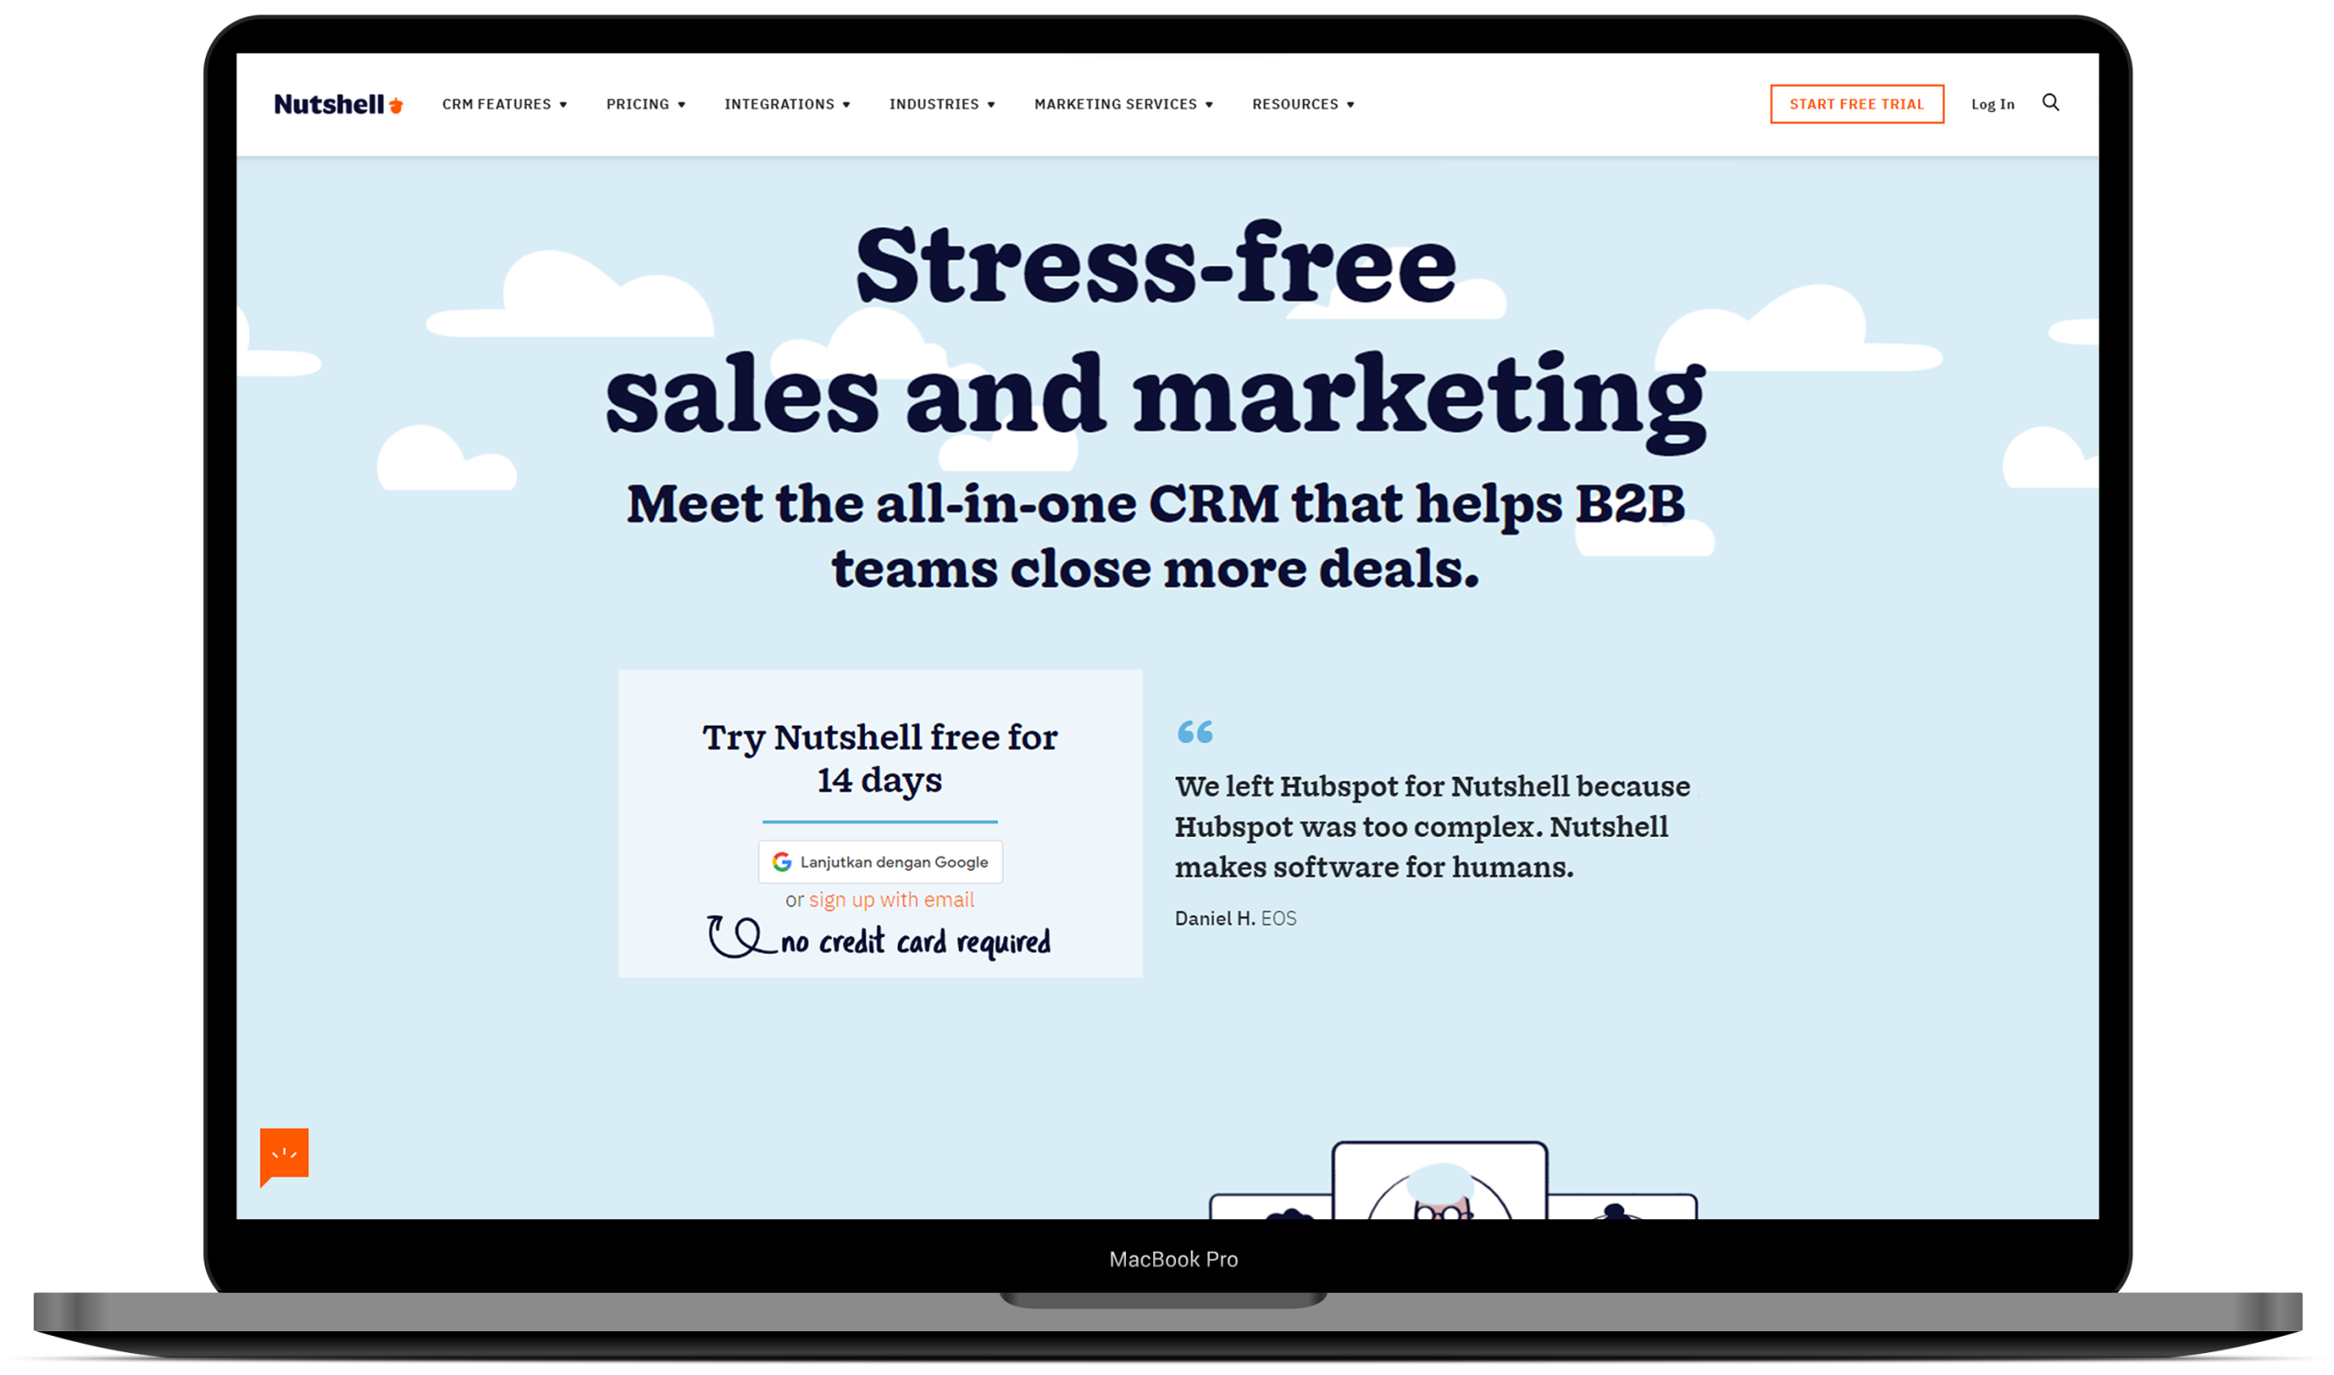Click the Google sign-in button icon

pos(780,861)
